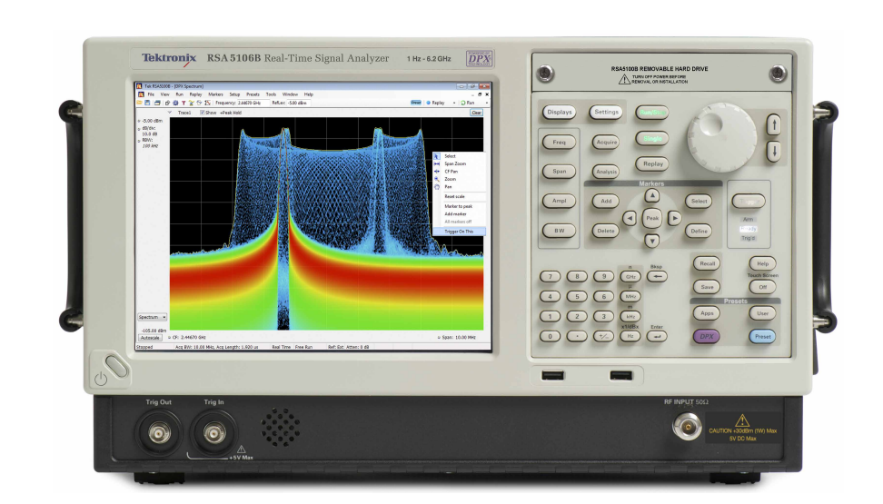Open the Presets menu on screen
Viewport: 883px width, 504px height.
[x=253, y=94]
